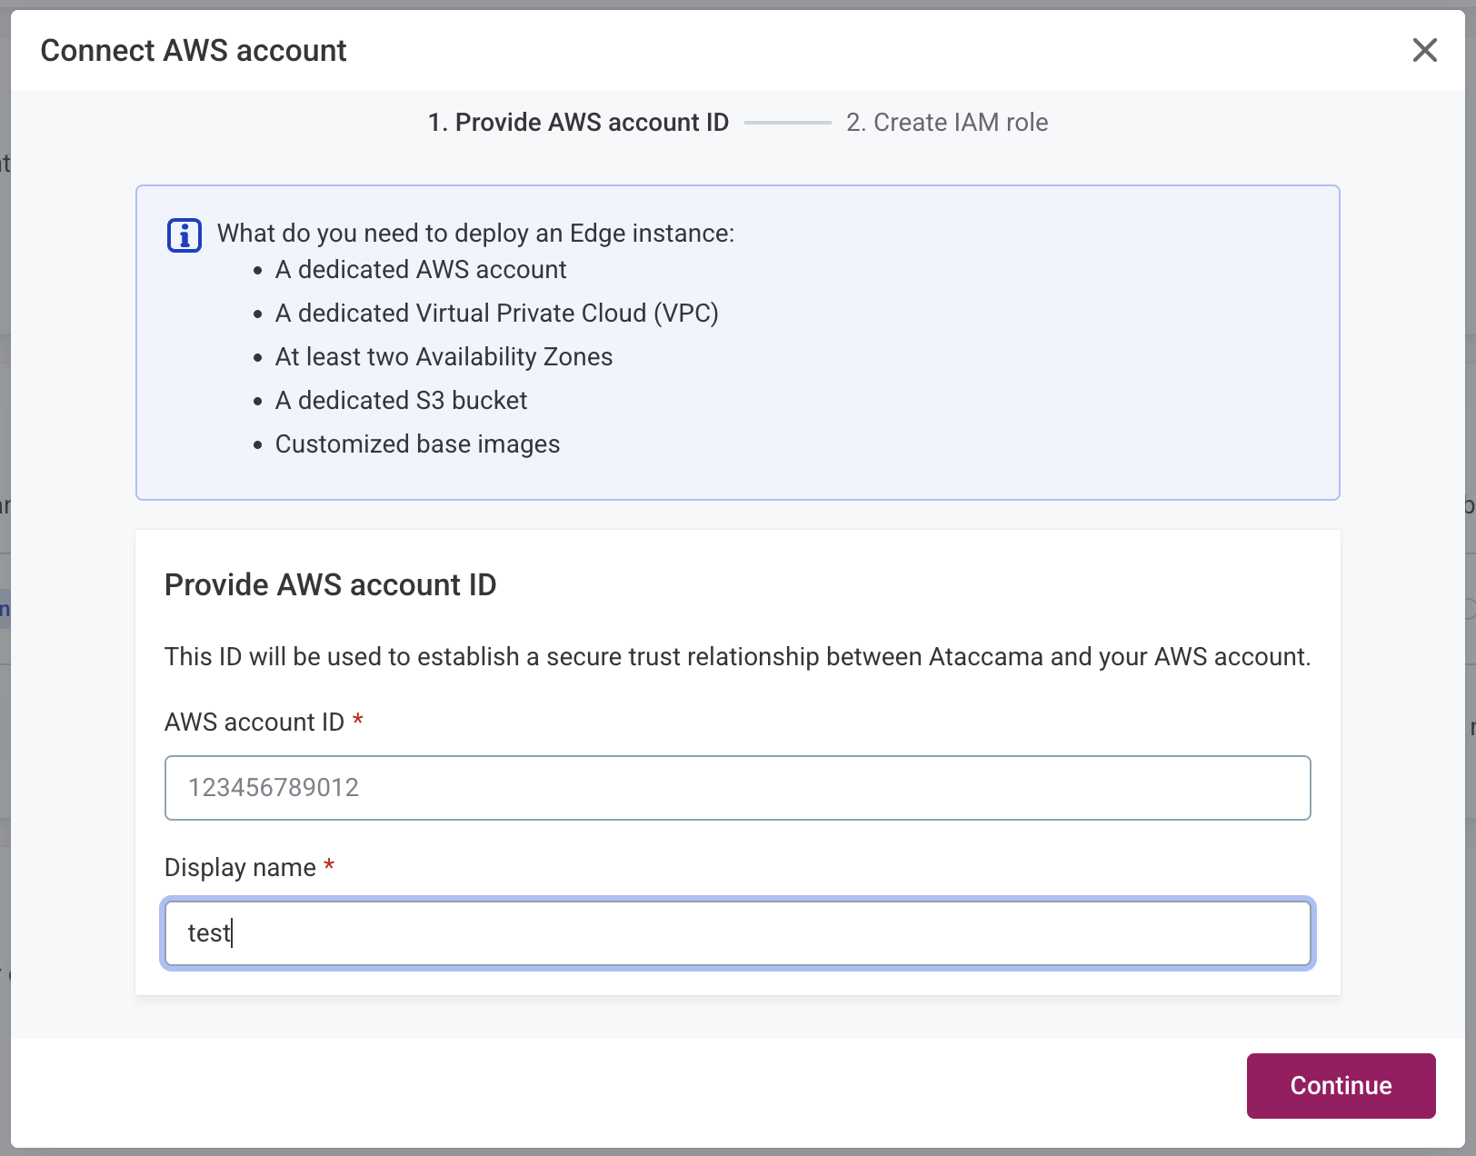This screenshot has width=1476, height=1156.
Task: Click the blue info icon
Action: coord(184,235)
